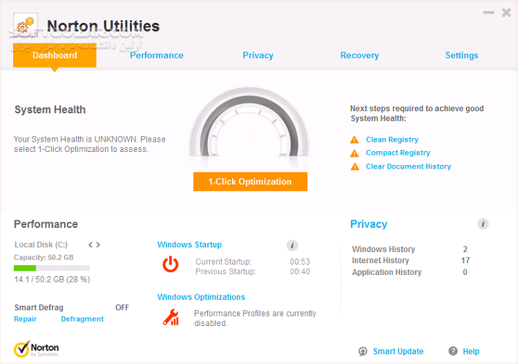The width and height of the screenshot is (518, 364).
Task: Click the Local Disk capacity usage bar
Action: coord(52,268)
